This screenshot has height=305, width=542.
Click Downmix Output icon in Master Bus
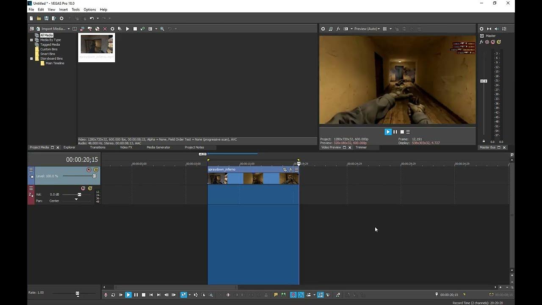pyautogui.click(x=489, y=29)
